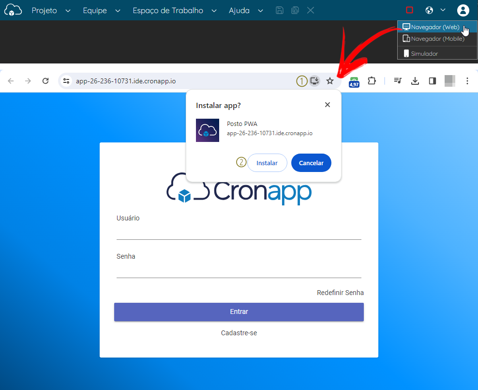Click the Entrar button
The width and height of the screenshot is (478, 390).
(239, 312)
